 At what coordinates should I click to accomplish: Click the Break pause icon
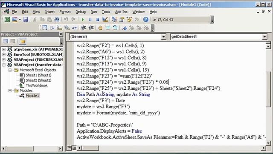point(90,20)
